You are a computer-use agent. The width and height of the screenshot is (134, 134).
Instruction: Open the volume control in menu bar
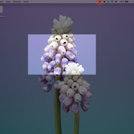tap(116, 1)
